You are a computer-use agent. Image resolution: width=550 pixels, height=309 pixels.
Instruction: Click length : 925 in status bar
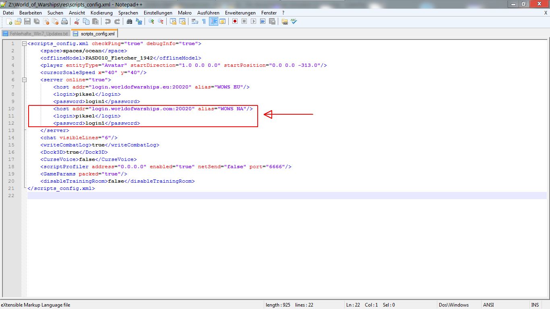coord(278,305)
